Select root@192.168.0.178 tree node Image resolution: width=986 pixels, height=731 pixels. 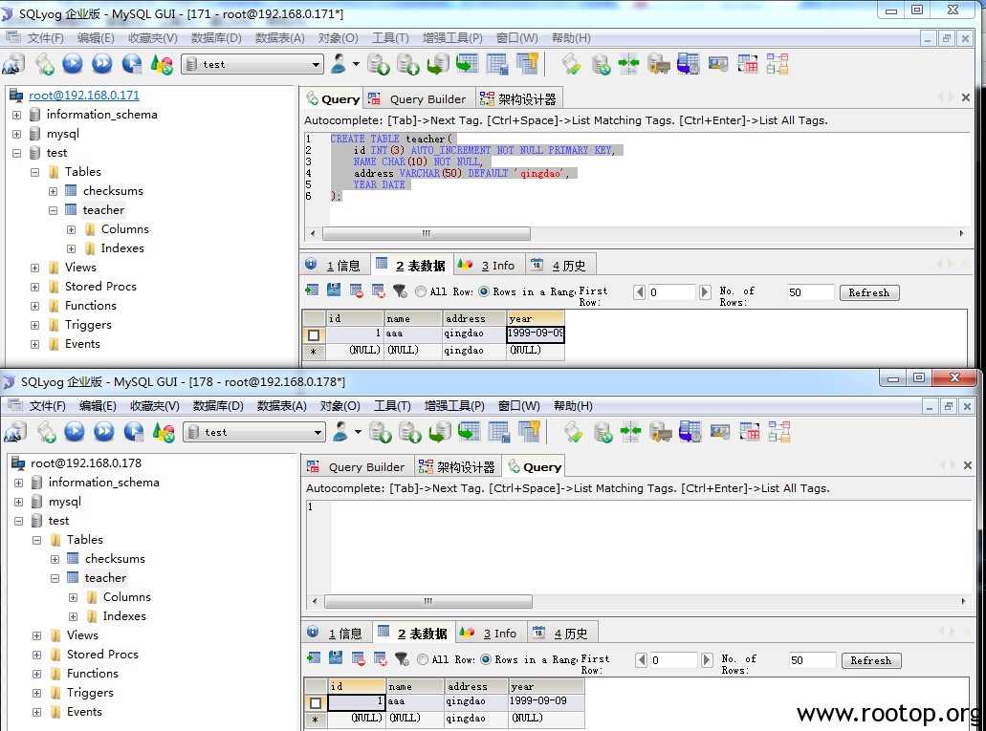(86, 462)
